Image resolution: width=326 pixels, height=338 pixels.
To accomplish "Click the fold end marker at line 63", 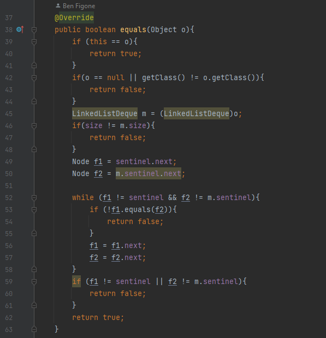I will click(x=34, y=329).
